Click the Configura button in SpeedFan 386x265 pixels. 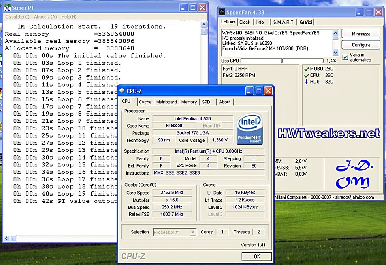(x=361, y=45)
